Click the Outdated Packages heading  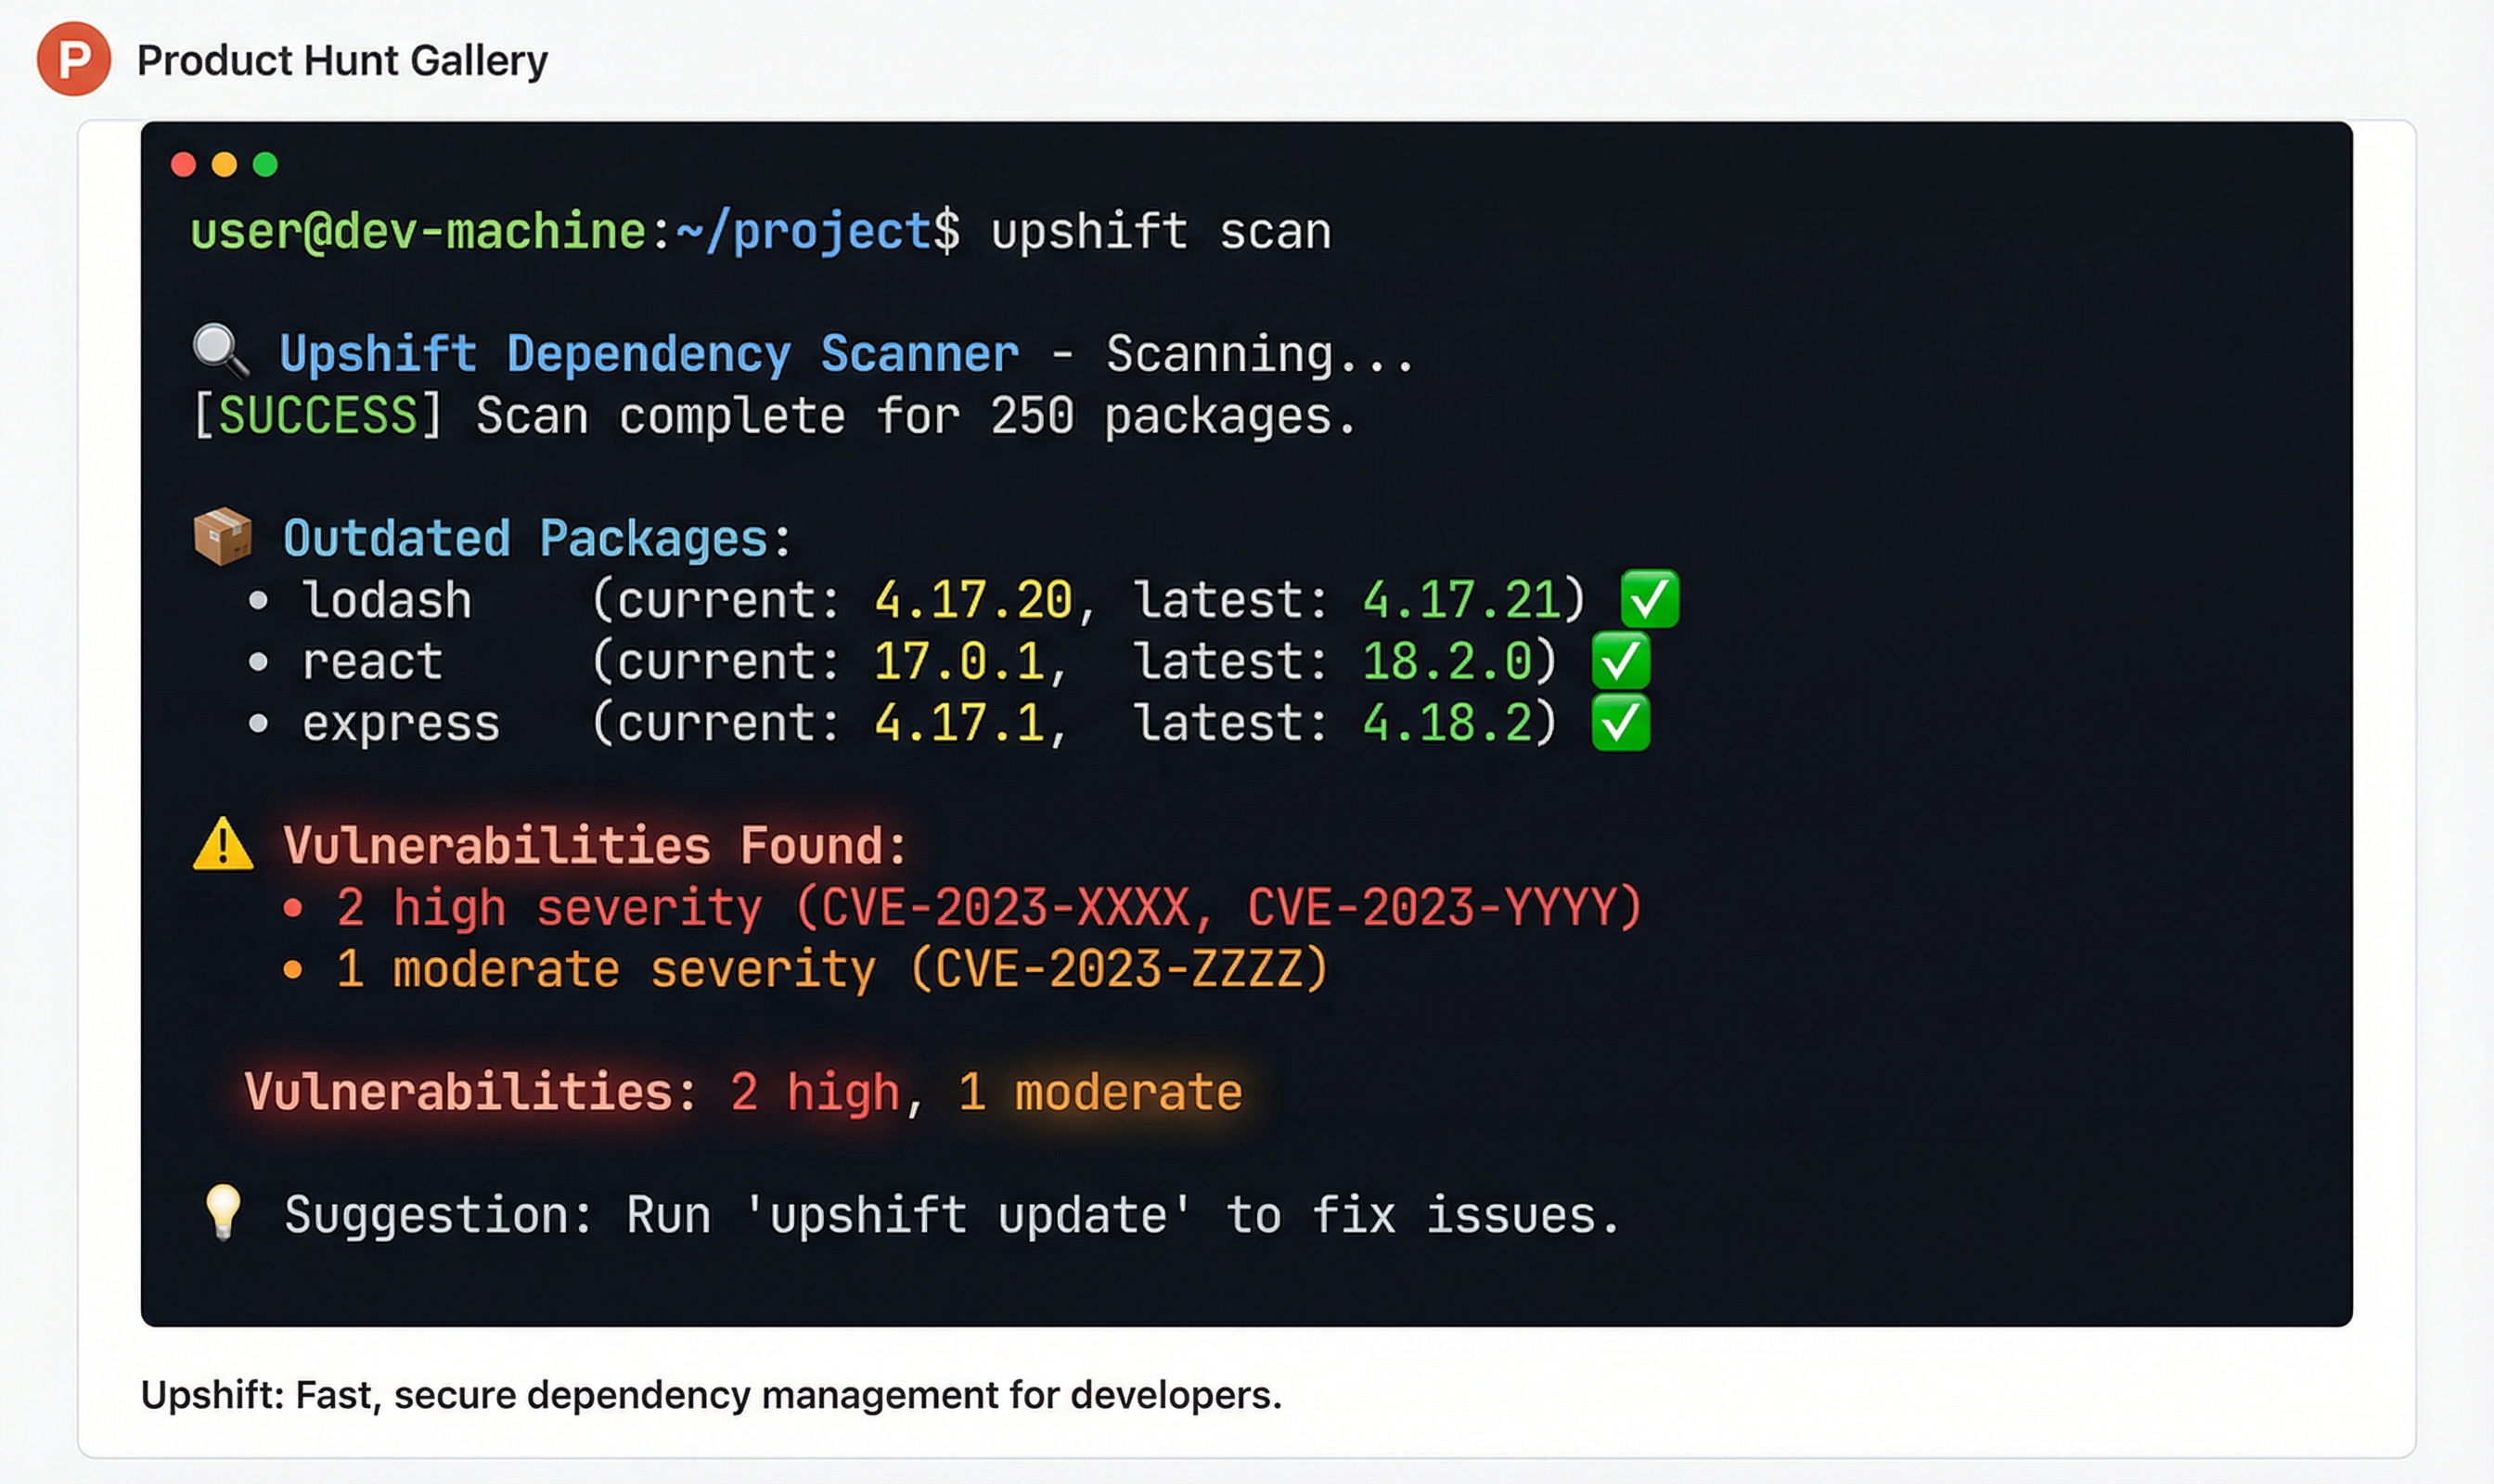[x=536, y=539]
